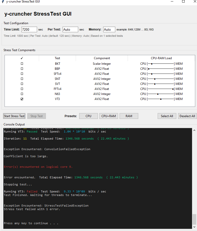Click console scrollbar up arrow
The image size is (197, 231).
[194, 130]
